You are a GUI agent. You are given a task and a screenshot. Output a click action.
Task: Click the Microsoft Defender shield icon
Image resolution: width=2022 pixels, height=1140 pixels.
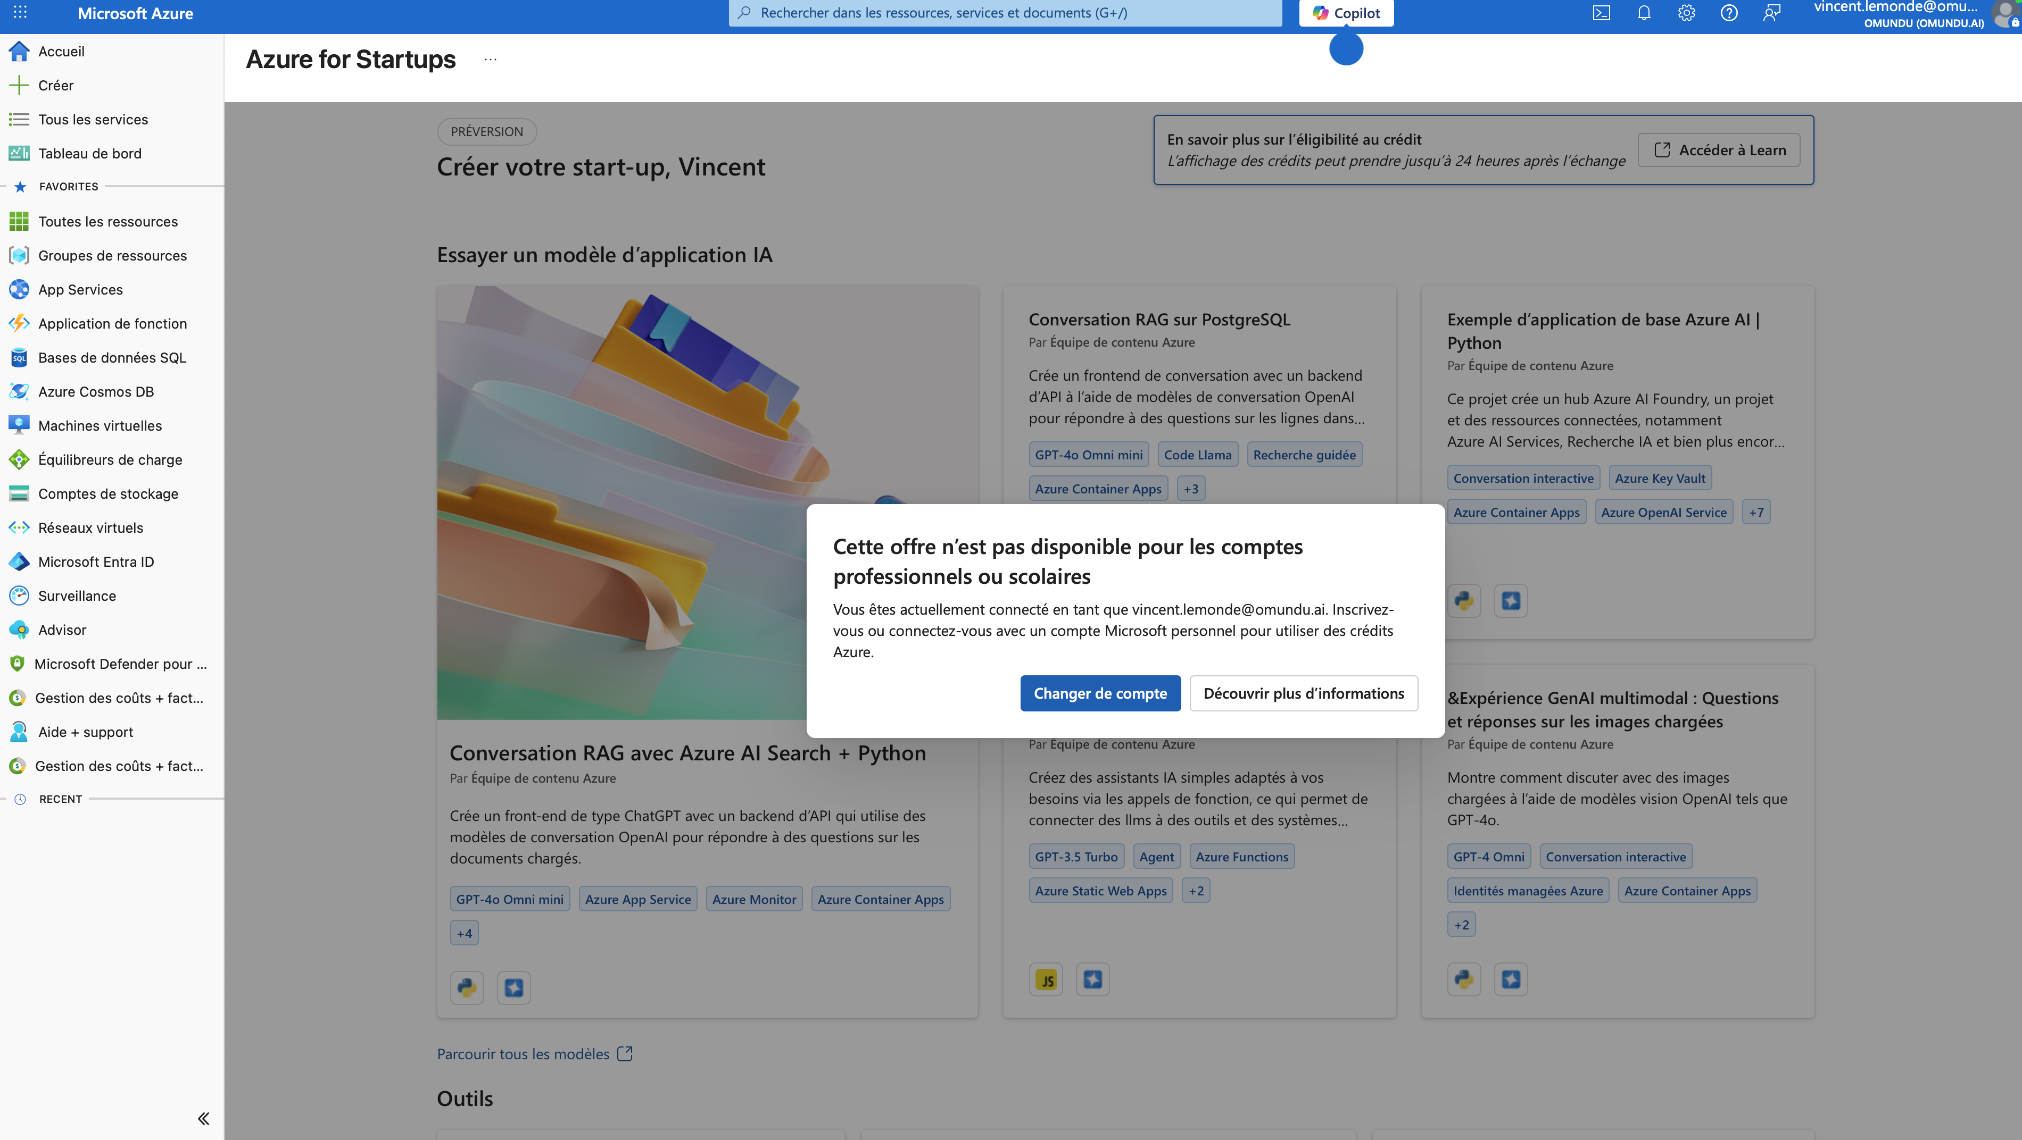pyautogui.click(x=17, y=664)
